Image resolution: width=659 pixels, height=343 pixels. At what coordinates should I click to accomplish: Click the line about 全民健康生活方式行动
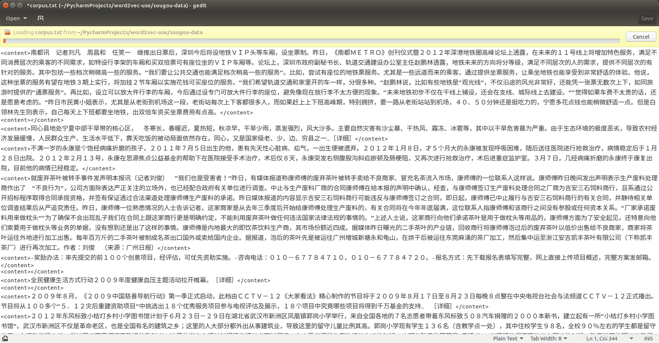click(136, 280)
